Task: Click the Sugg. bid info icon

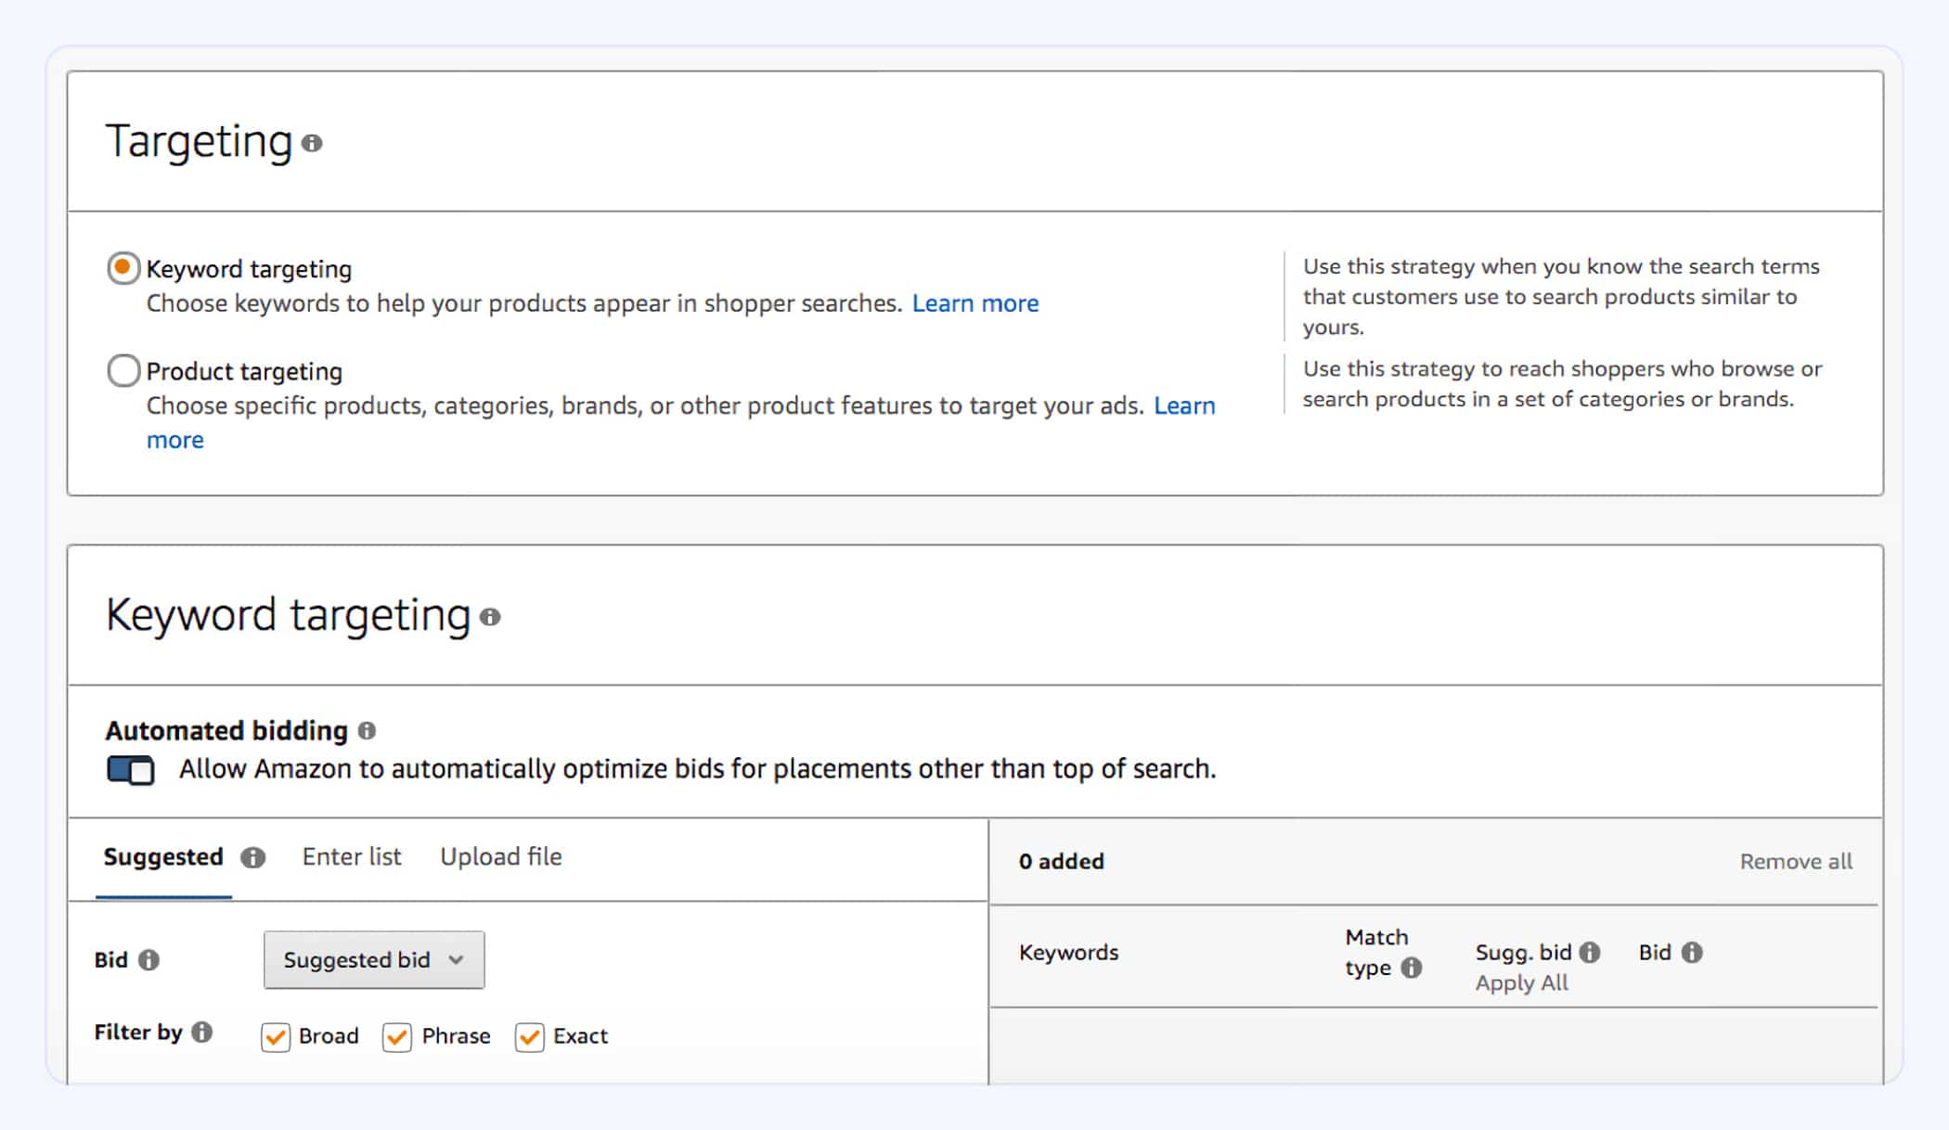Action: [1590, 952]
